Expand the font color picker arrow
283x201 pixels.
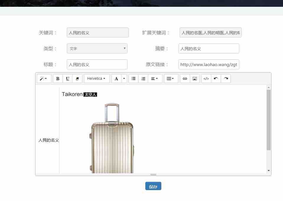click(124, 79)
